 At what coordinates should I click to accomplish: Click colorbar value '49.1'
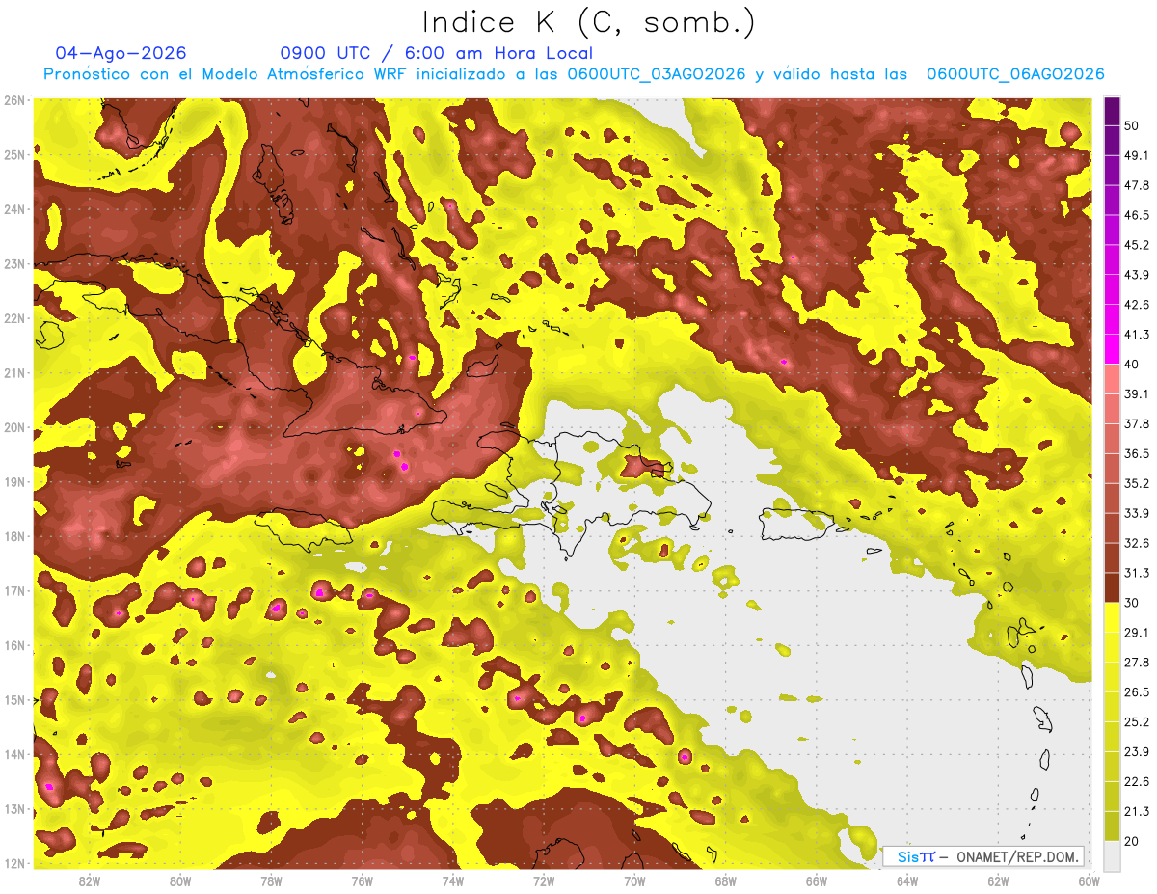1136,155
